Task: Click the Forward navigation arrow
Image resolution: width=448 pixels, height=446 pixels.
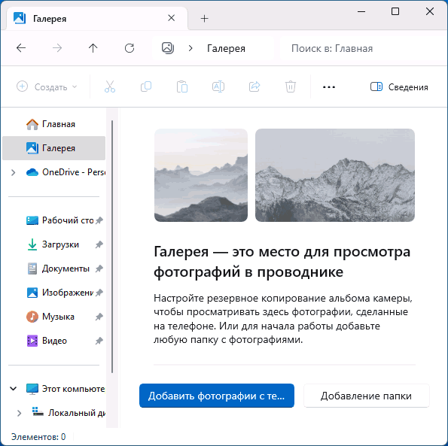Action: pos(57,48)
